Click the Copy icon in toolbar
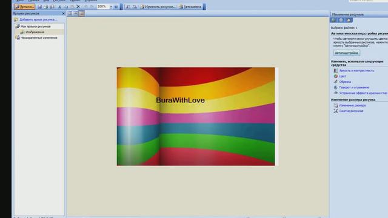Viewport: 388px width, 218px height. 66,7
